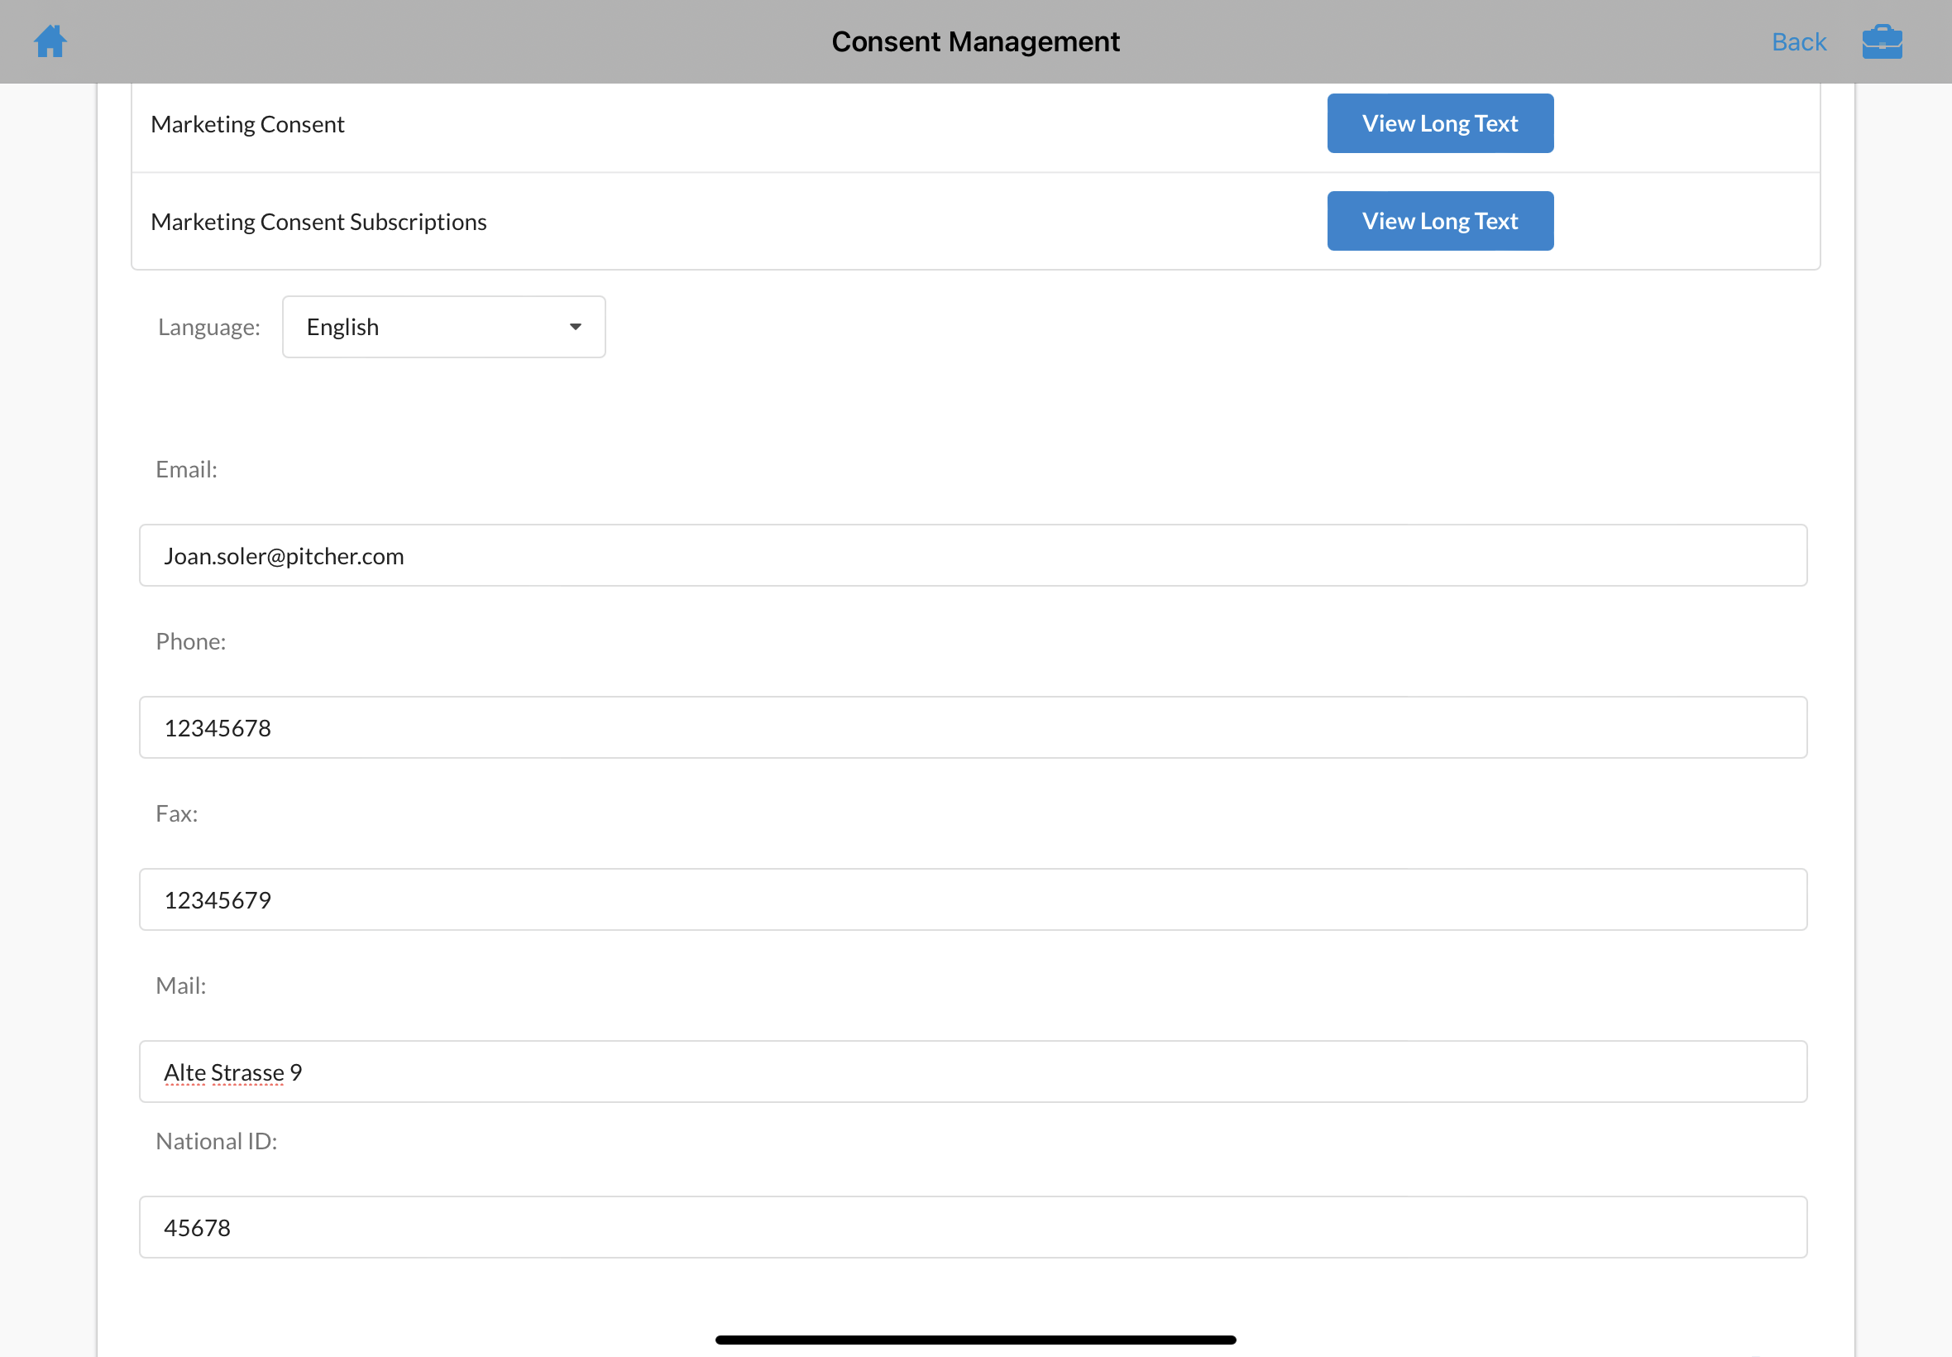Go to the home screen icon

coord(50,41)
